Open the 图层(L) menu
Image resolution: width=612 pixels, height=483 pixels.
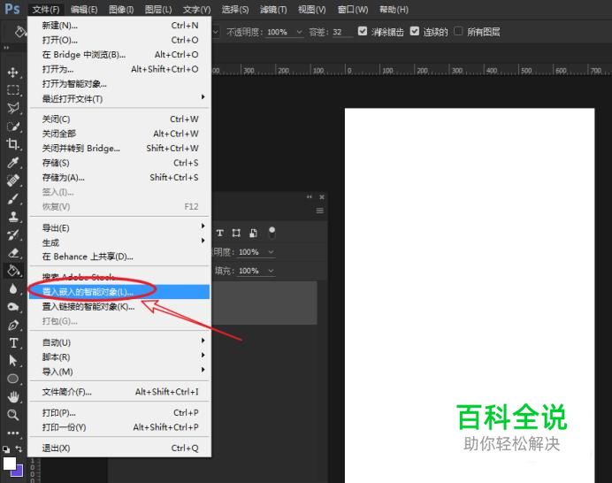coord(158,10)
